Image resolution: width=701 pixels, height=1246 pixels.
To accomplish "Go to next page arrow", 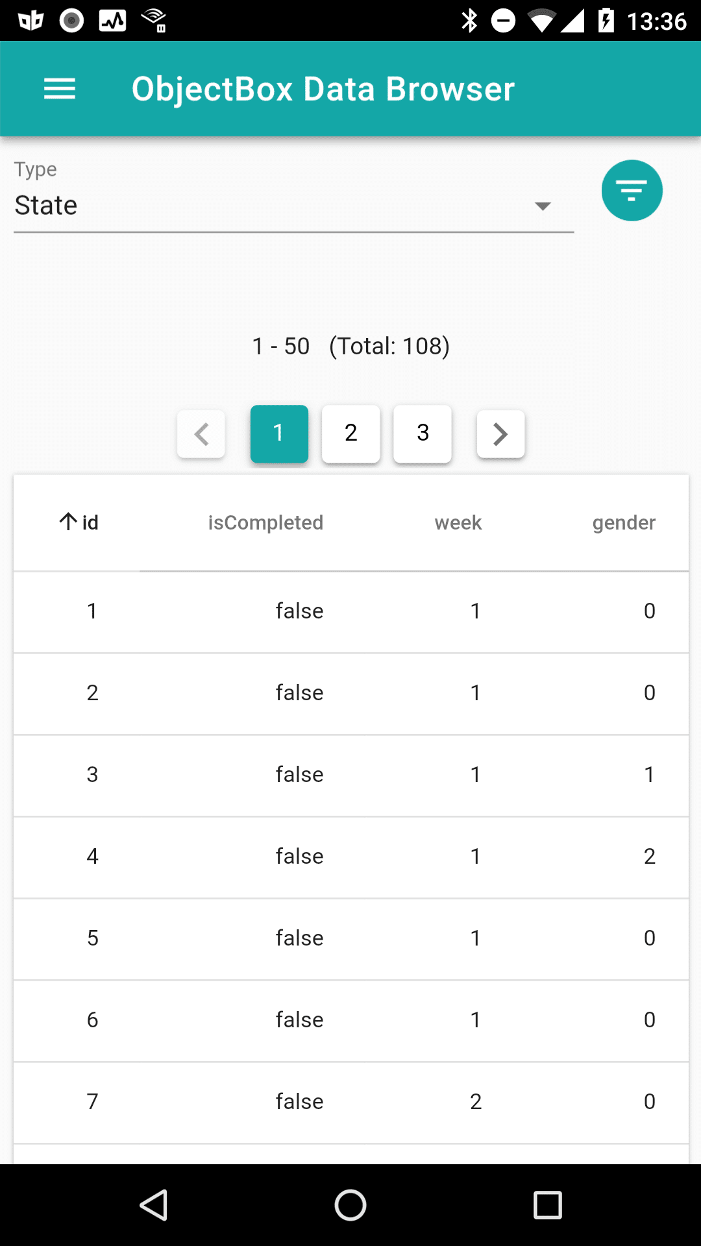I will 500,434.
